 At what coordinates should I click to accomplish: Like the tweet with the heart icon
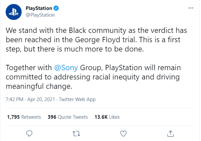pyautogui.click(x=123, y=134)
